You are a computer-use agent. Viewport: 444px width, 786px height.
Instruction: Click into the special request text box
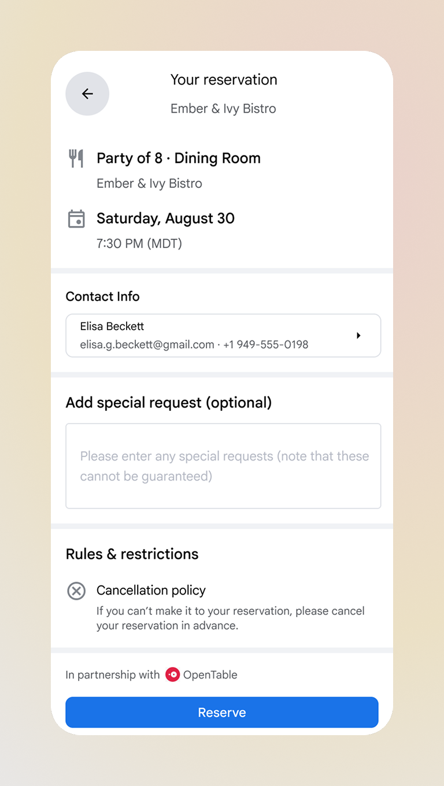tap(223, 466)
